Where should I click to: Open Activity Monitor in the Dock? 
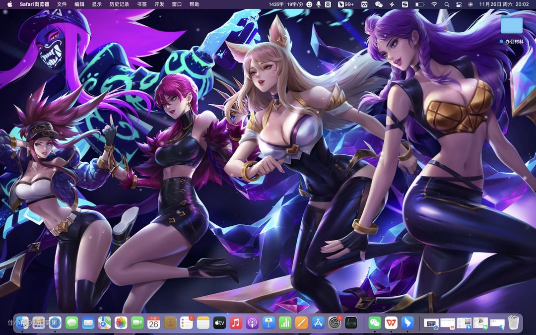351,323
